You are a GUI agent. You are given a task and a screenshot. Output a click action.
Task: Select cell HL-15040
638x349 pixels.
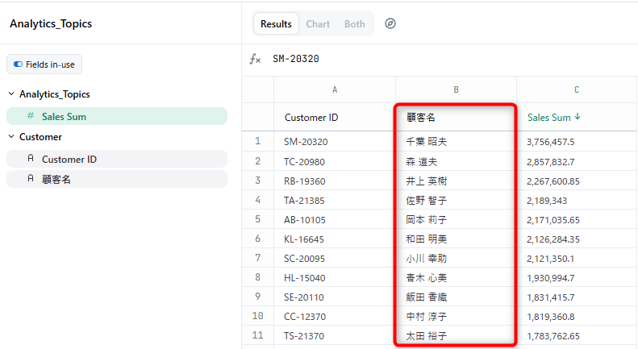point(335,278)
